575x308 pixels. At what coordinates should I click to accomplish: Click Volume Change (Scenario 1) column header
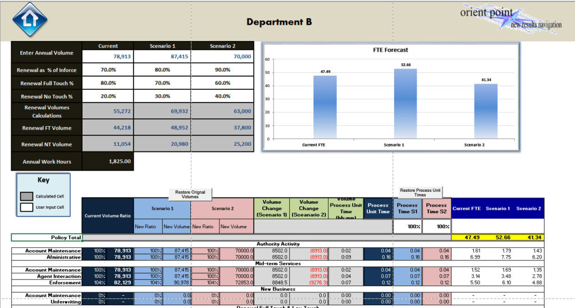pos(272,208)
